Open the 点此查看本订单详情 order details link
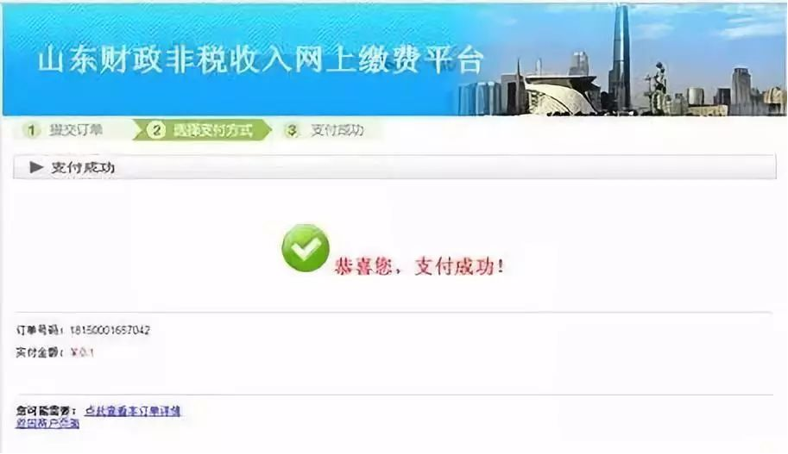The image size is (788, 454). click(x=133, y=411)
